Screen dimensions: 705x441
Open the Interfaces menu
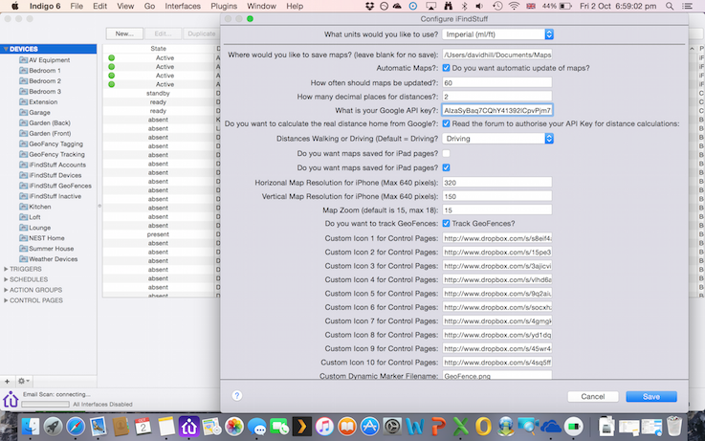(183, 6)
